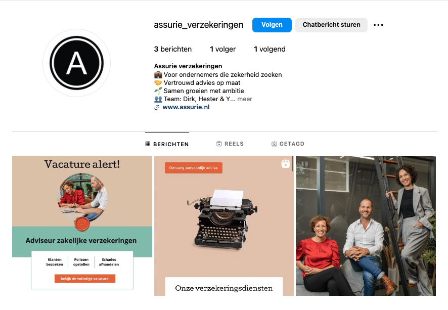448x310 pixels.
Task: View the 1 volger list
Action: click(x=222, y=49)
